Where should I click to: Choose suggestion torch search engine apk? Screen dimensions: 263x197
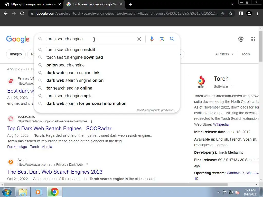pyautogui.click(x=107, y=96)
